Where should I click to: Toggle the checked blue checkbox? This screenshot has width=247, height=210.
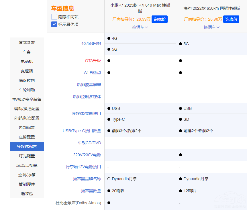(54, 24)
